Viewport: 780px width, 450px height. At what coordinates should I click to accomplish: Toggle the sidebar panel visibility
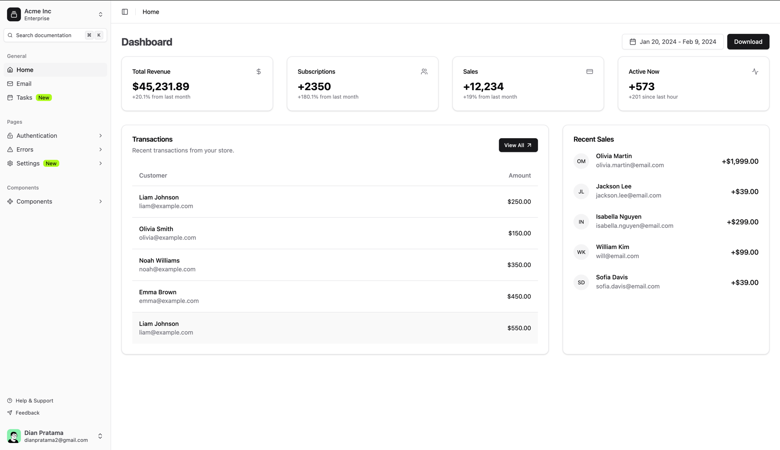pos(125,12)
